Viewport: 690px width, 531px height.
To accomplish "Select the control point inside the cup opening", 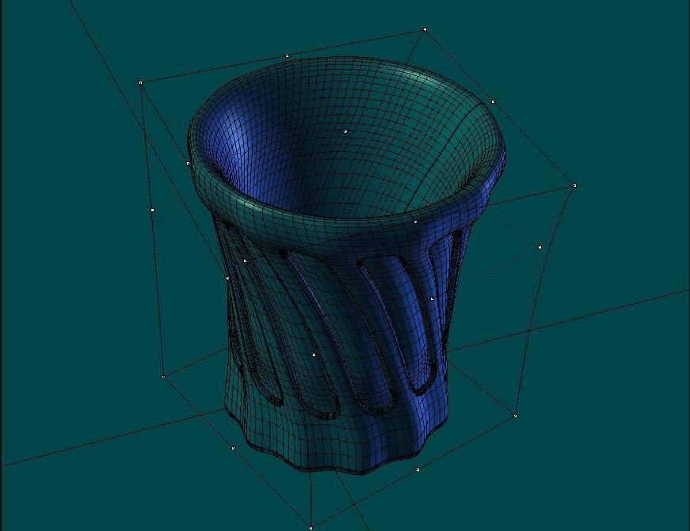I will pyautogui.click(x=346, y=131).
